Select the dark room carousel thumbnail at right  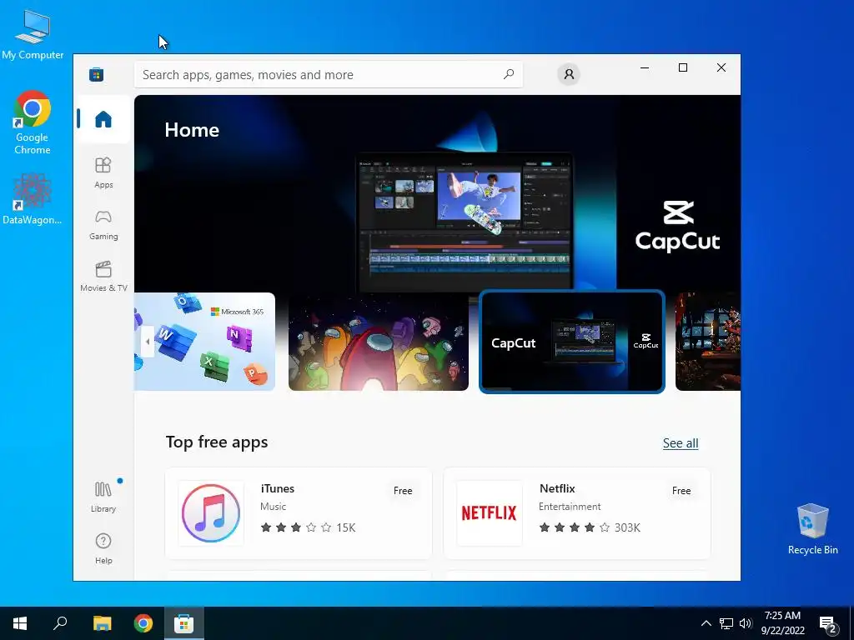coord(708,342)
